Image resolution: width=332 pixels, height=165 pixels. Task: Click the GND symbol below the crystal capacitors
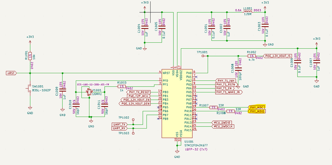(91, 121)
